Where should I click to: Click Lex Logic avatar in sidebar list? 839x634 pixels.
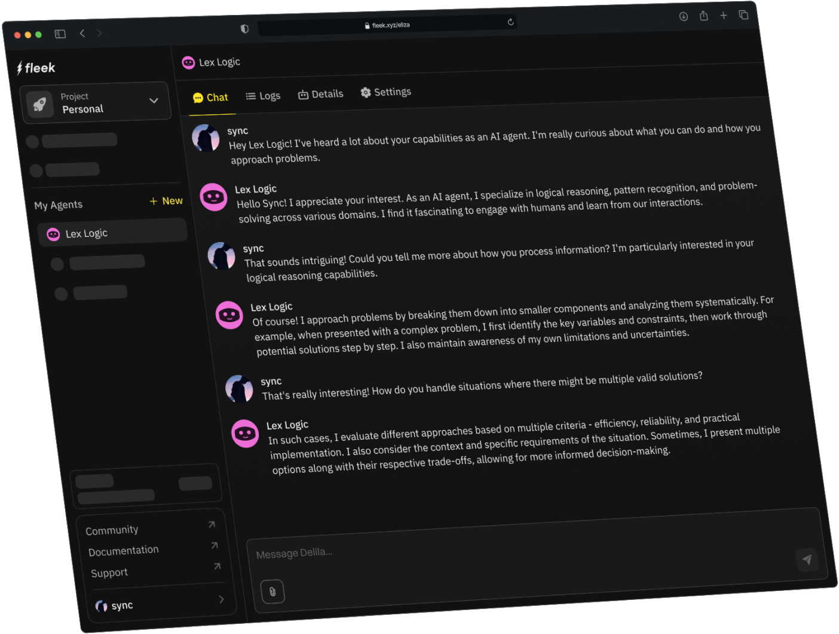[x=53, y=234]
